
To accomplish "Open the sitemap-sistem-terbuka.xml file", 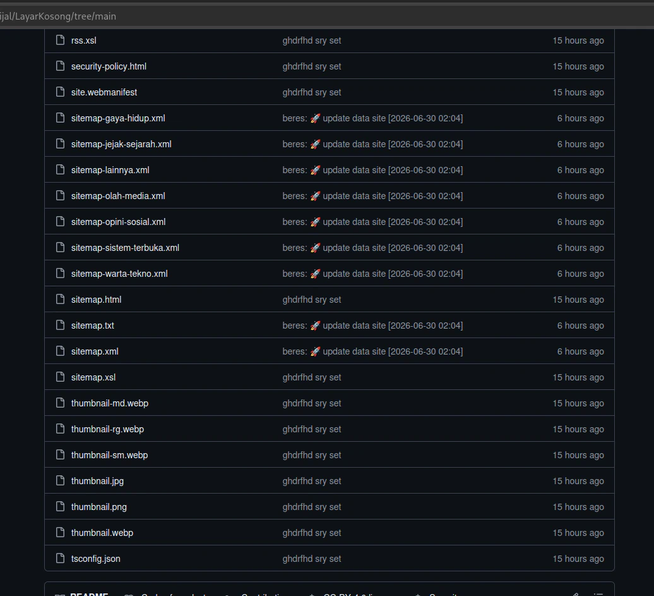I will [125, 248].
